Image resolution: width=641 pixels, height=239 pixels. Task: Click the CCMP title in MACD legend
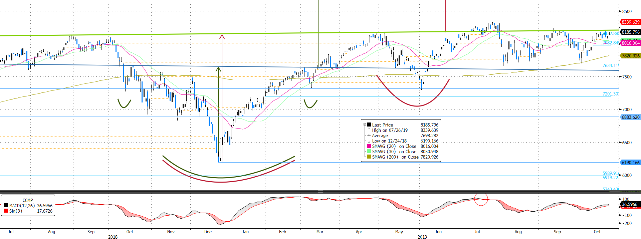pyautogui.click(x=28, y=200)
